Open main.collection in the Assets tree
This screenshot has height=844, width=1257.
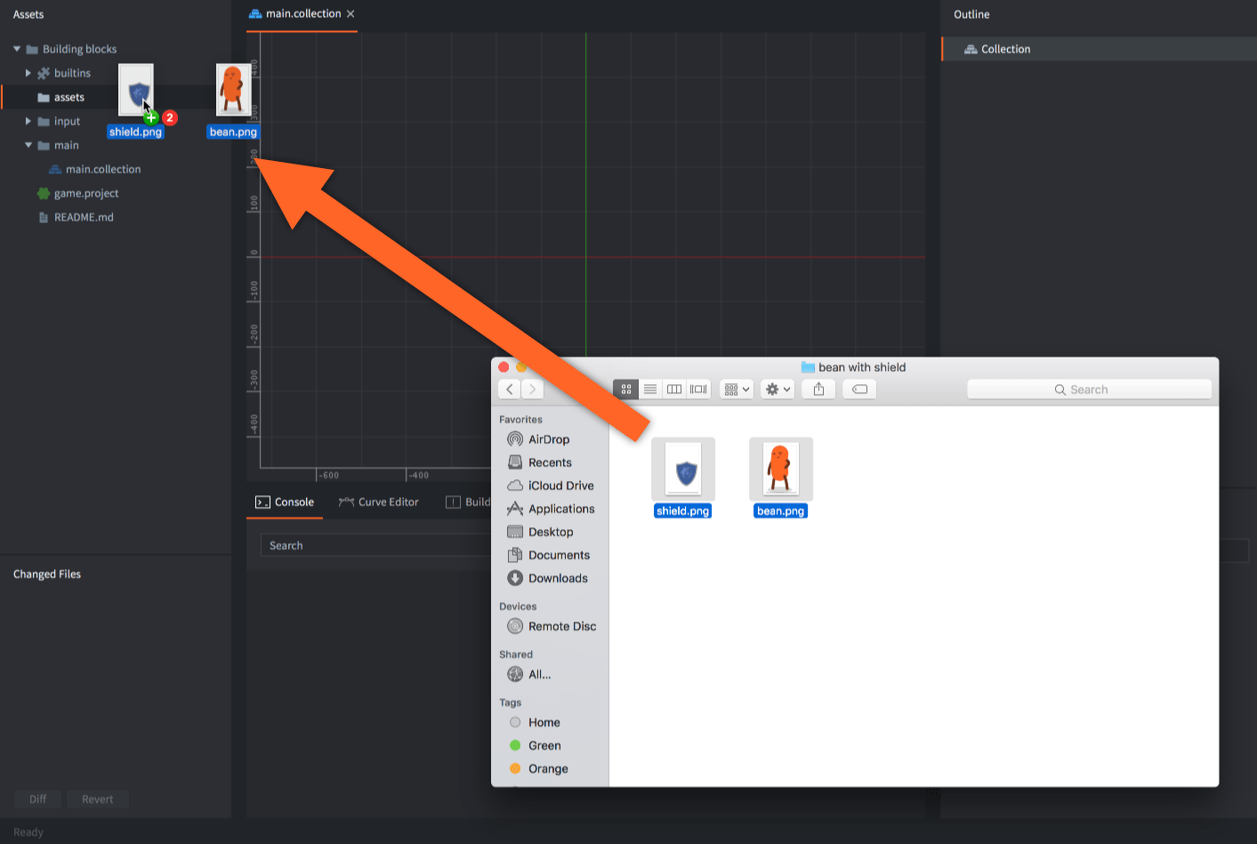(x=102, y=169)
